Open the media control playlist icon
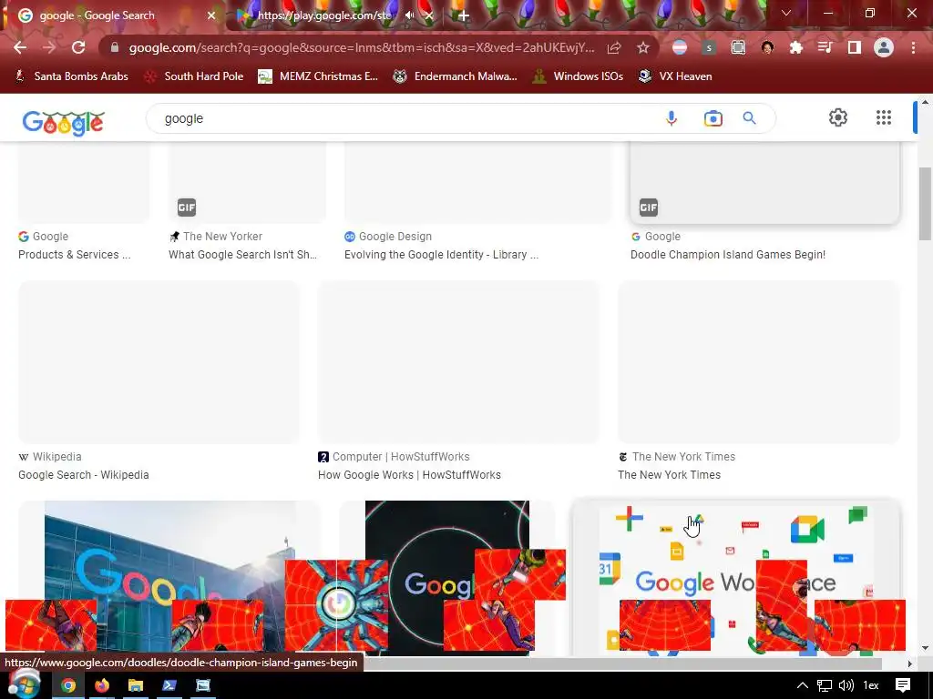 tap(825, 47)
